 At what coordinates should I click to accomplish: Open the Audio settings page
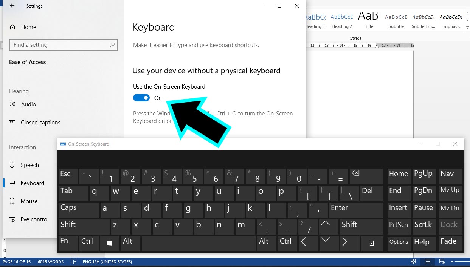tap(23, 104)
